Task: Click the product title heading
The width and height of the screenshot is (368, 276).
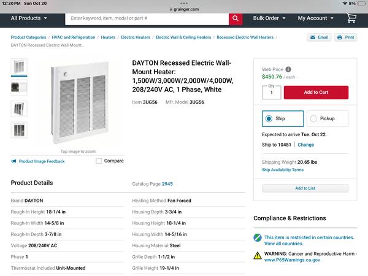Action: pos(183,76)
